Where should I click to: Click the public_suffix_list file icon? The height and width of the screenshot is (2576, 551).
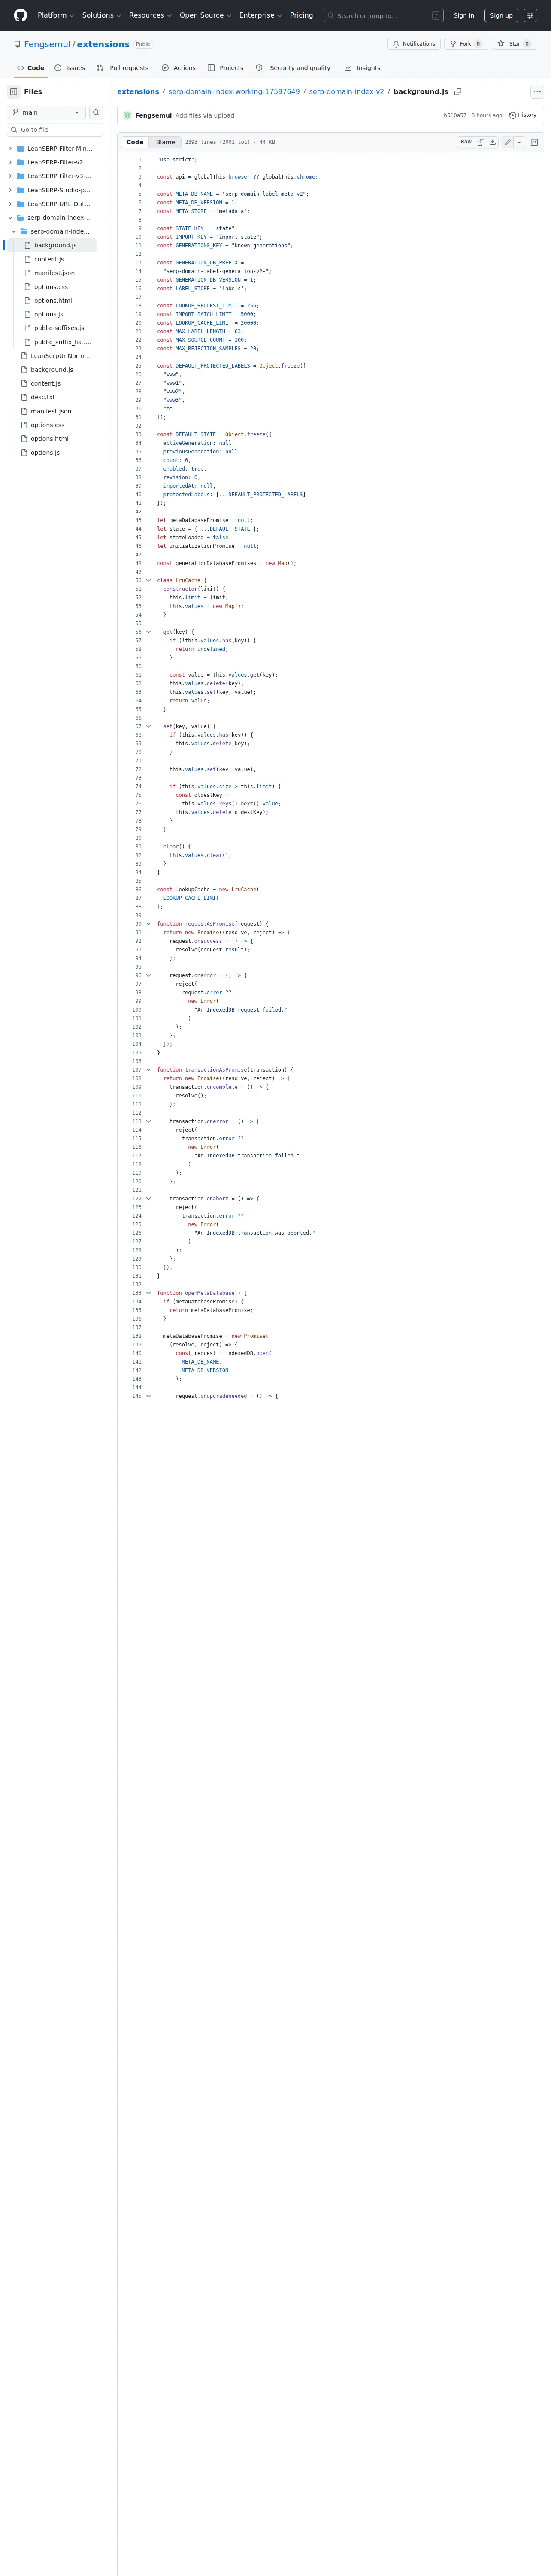point(28,342)
